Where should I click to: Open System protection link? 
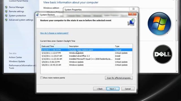[x=17, y=16]
